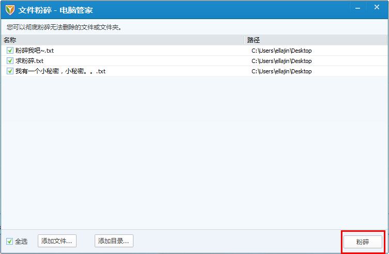This screenshot has height=254, width=389.
Task: Close the 文件粉碎 window
Action: (x=377, y=7)
